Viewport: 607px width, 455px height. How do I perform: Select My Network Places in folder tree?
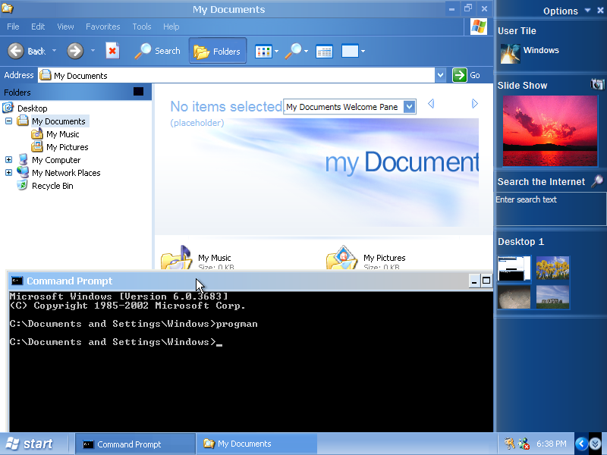click(x=66, y=173)
